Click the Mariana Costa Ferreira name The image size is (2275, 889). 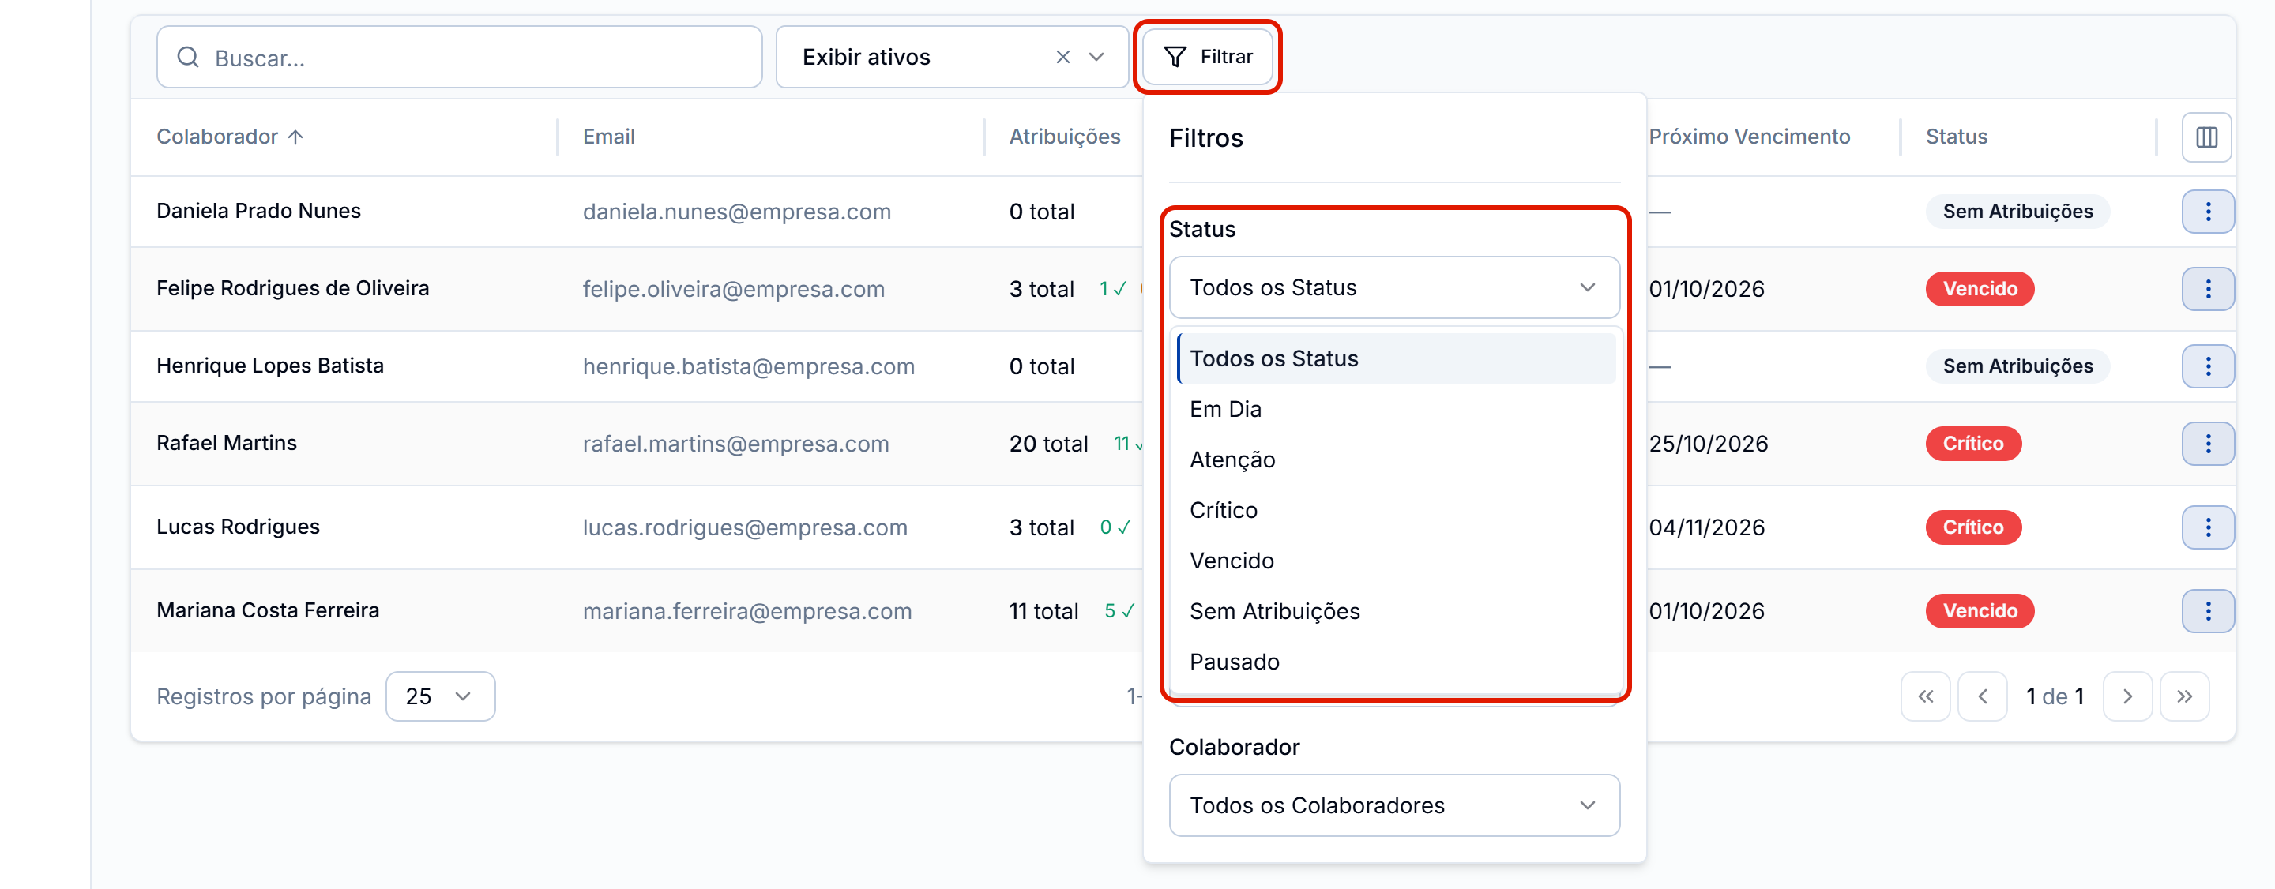click(x=268, y=610)
